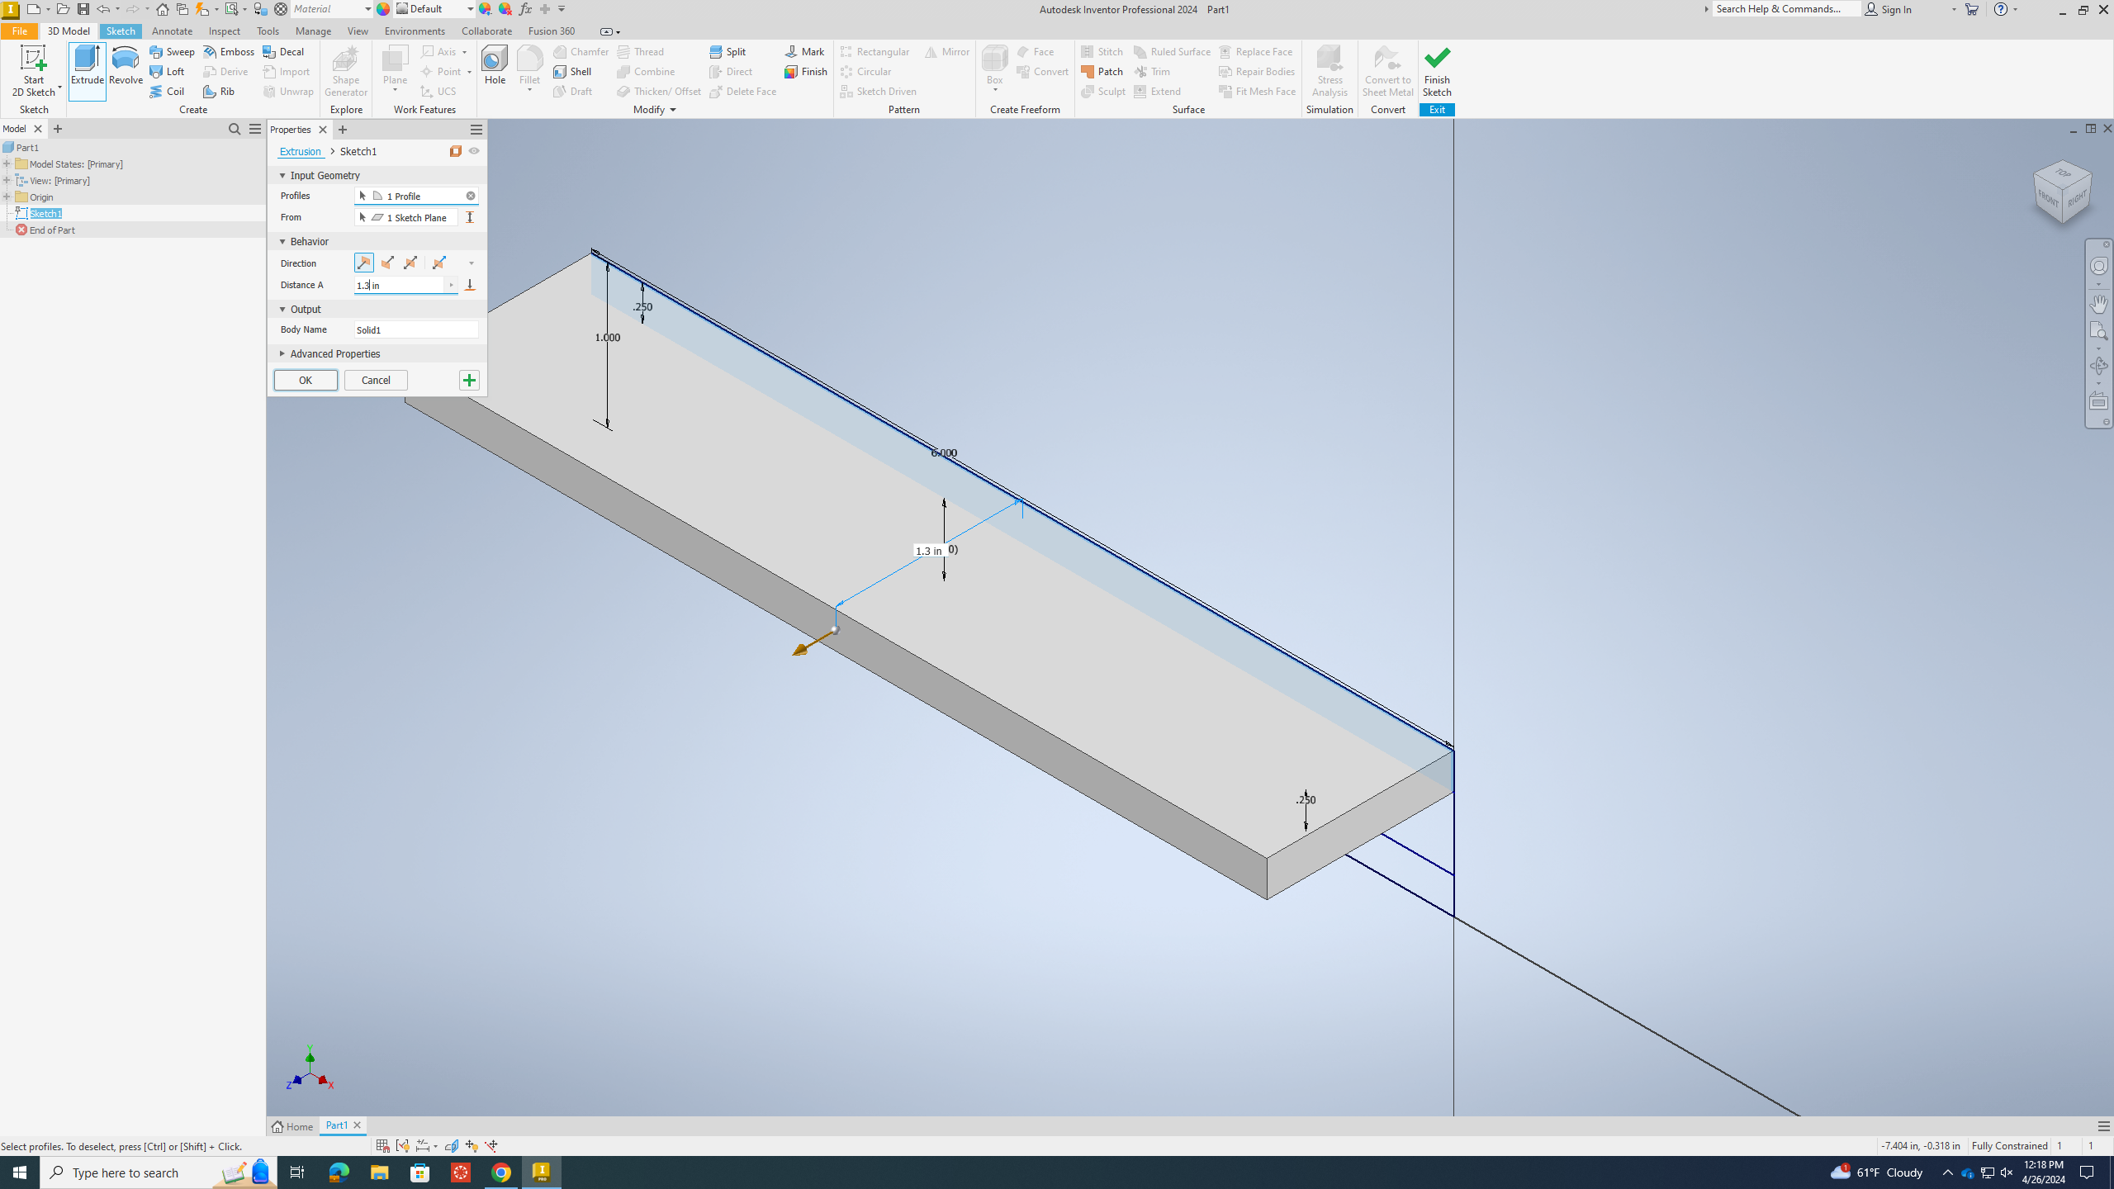Collapse the Behavior section
This screenshot has height=1189, width=2114.
pyautogui.click(x=282, y=241)
